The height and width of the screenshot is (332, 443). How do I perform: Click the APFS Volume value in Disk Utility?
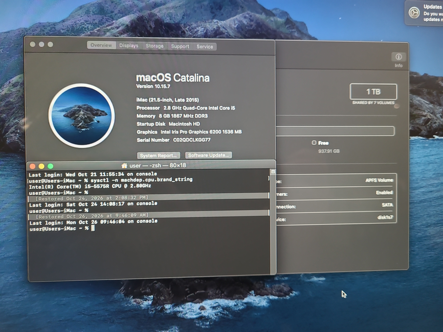pos(379,180)
